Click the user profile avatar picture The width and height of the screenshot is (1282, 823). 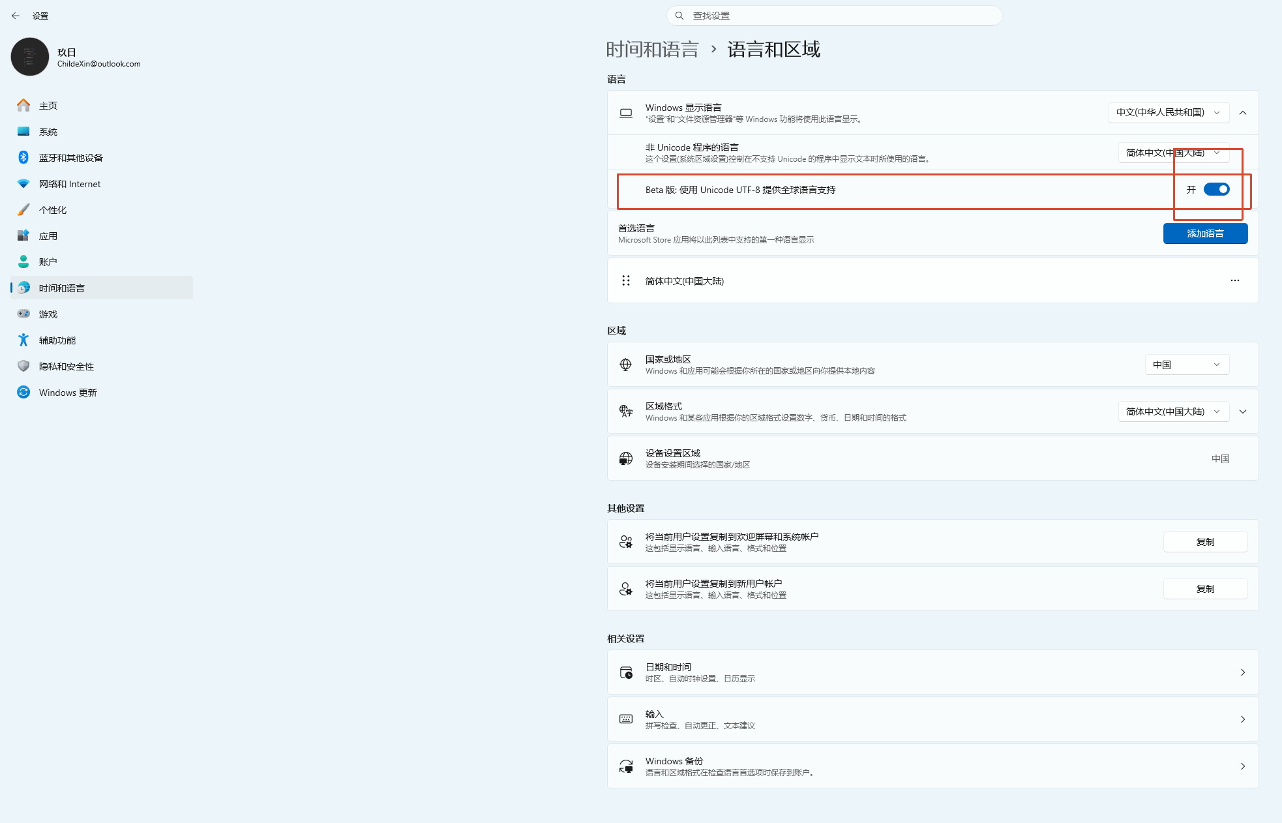pos(30,57)
